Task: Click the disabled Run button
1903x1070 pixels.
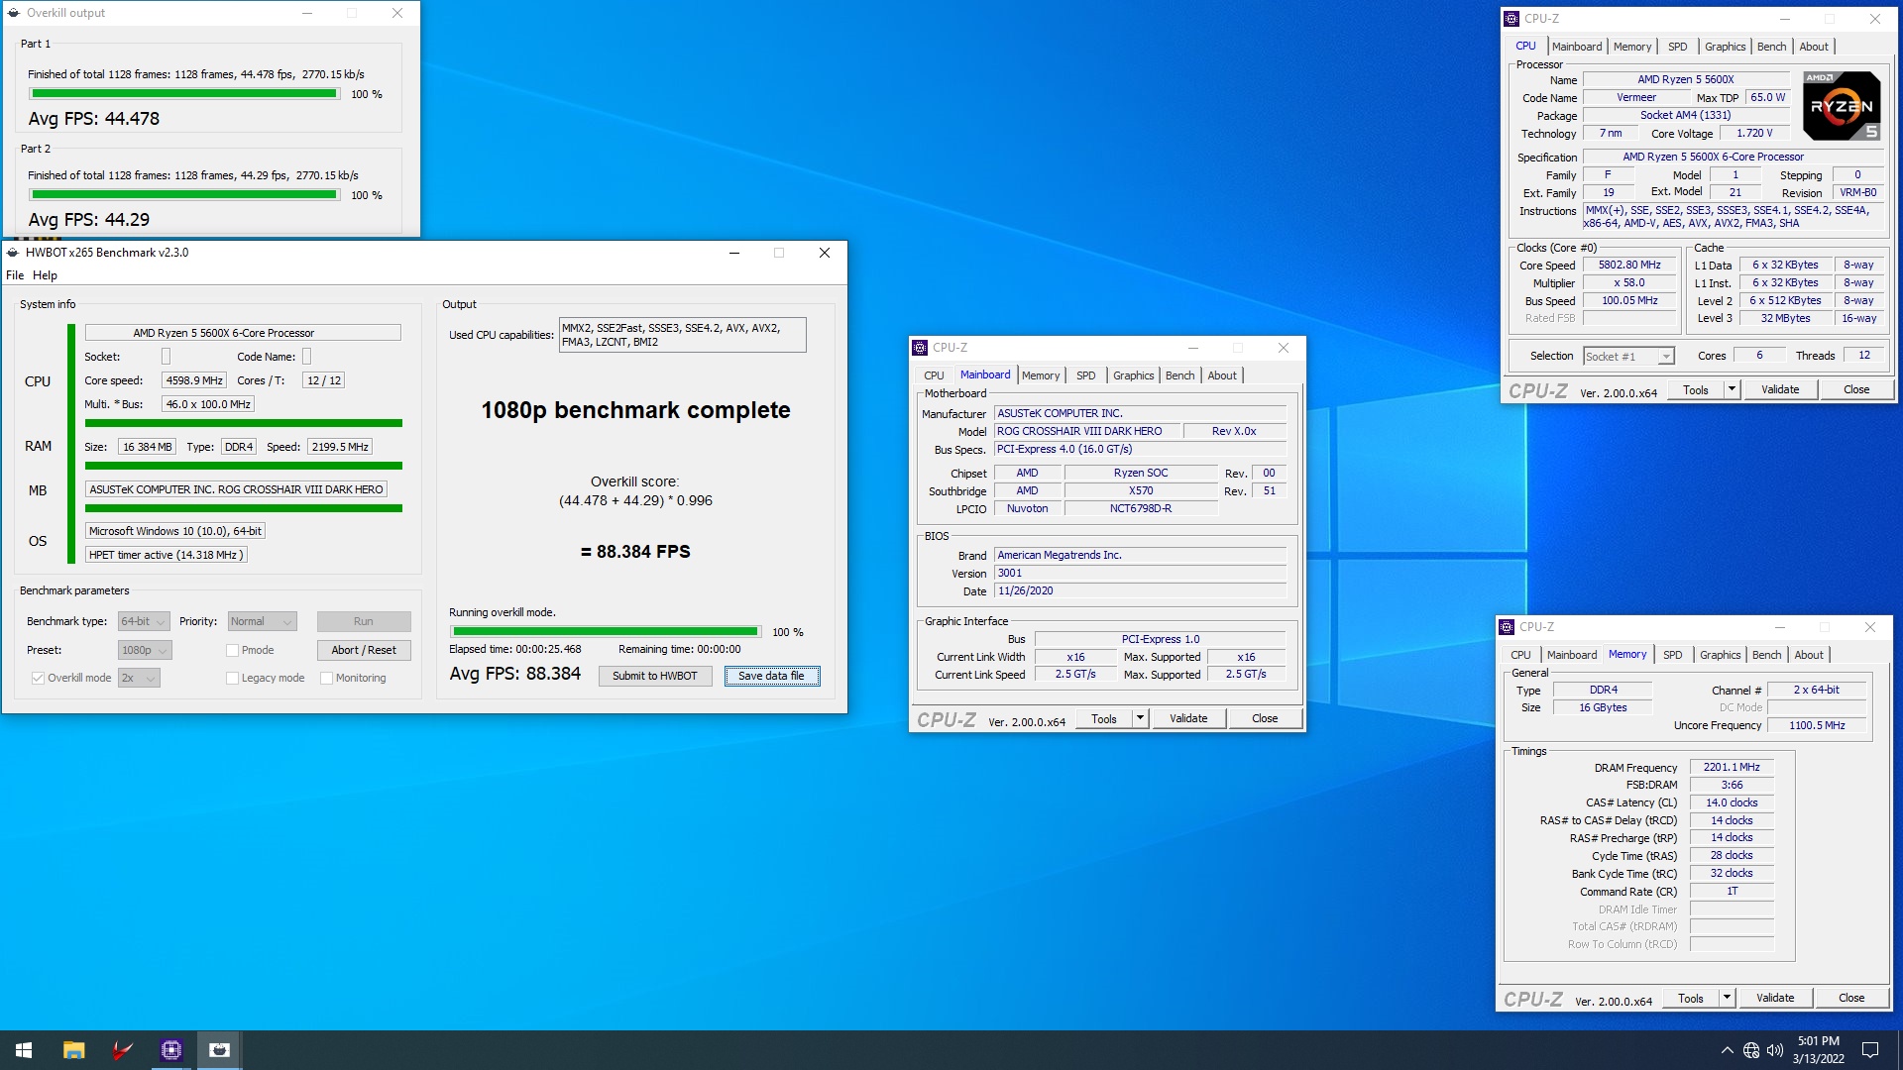Action: [364, 622]
